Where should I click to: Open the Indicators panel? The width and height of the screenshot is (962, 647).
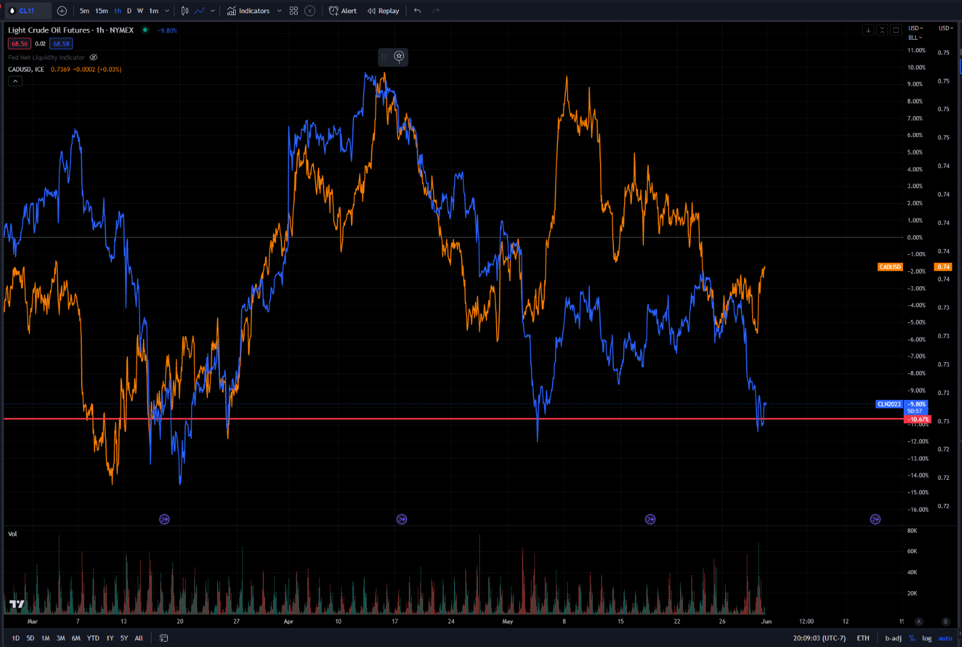pos(249,10)
